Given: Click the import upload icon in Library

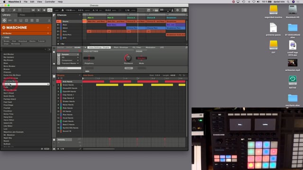Looking at the screenshot, I should [49, 20].
